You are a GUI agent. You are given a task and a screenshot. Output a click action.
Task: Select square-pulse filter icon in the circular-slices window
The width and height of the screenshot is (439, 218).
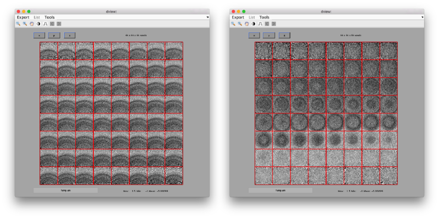coord(260,24)
